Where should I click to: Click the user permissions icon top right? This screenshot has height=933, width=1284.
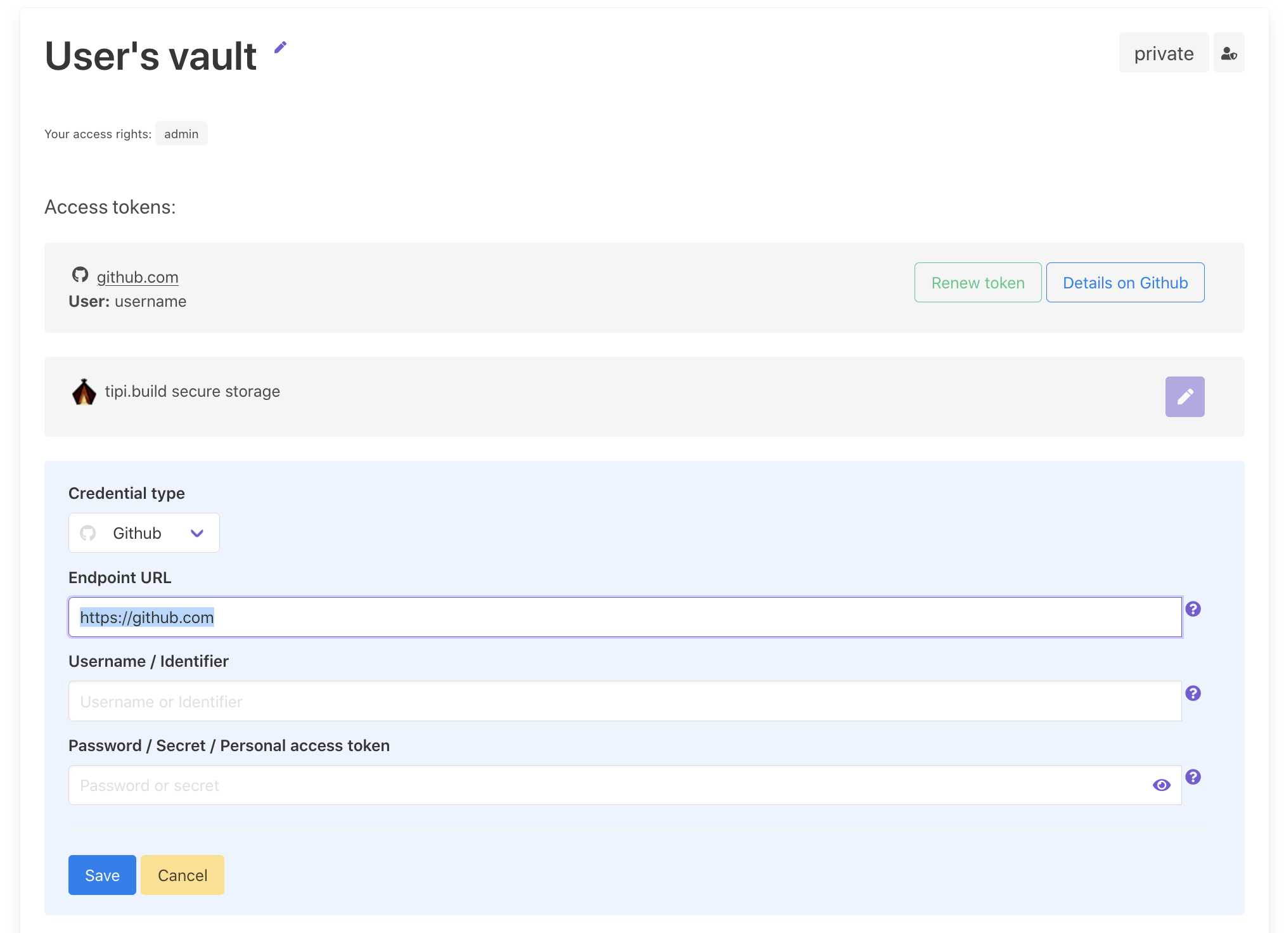[x=1229, y=53]
